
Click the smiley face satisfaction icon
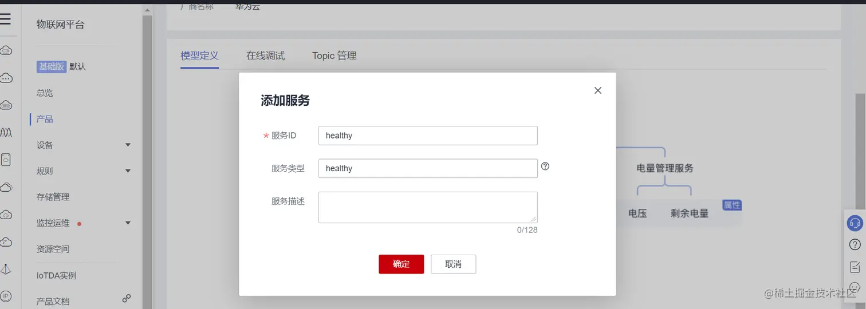click(x=855, y=288)
